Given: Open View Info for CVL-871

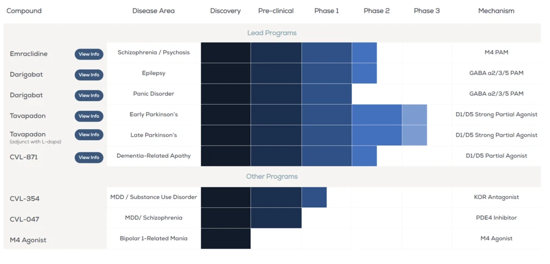Looking at the screenshot, I should (89, 157).
